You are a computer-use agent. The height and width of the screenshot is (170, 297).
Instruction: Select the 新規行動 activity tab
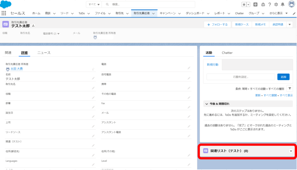pyautogui.click(x=212, y=65)
